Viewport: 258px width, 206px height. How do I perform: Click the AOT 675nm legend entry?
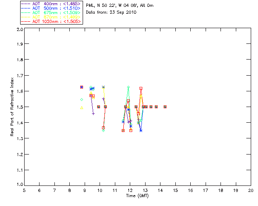51,12
